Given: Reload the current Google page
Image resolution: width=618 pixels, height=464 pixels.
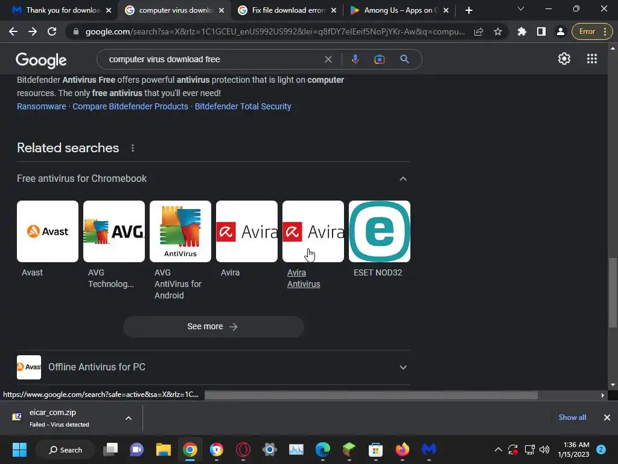Looking at the screenshot, I should point(52,31).
